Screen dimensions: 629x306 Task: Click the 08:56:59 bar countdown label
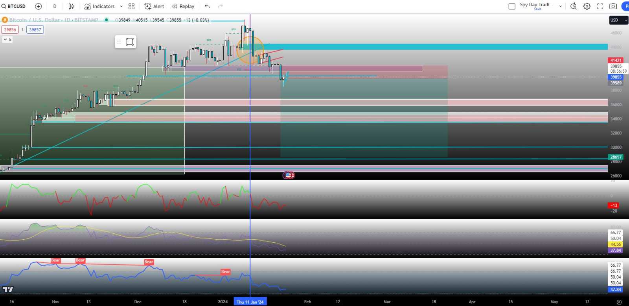point(618,71)
